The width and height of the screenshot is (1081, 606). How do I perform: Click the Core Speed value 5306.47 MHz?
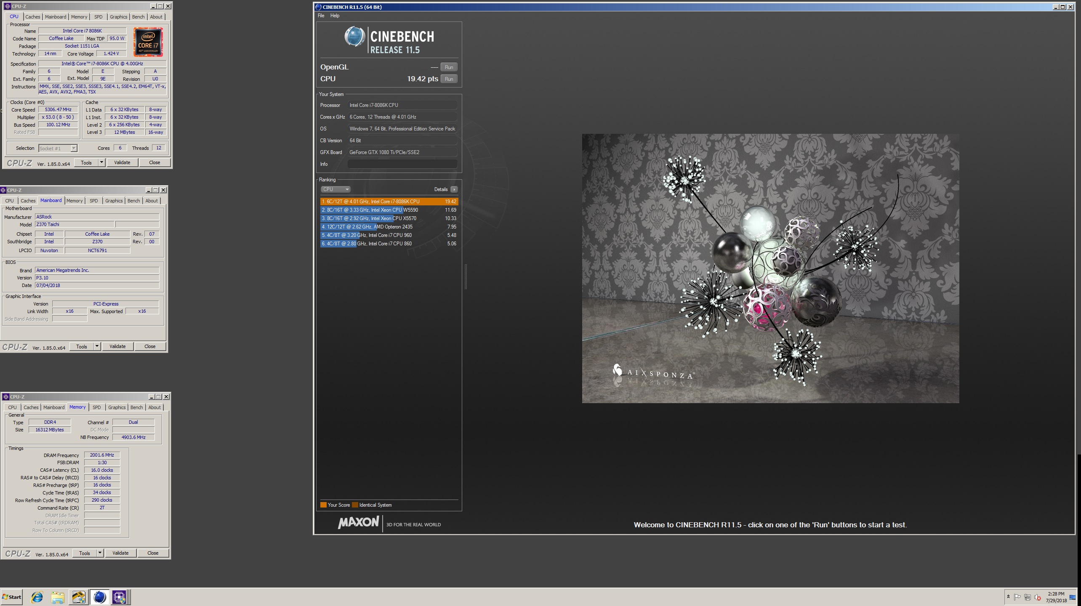tap(59, 109)
